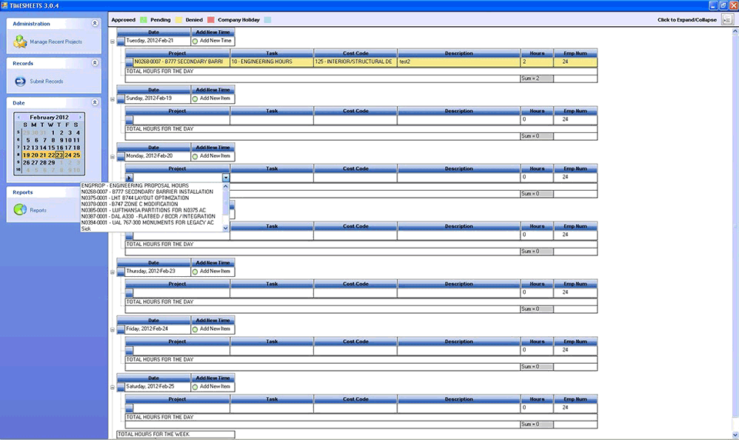The height and width of the screenshot is (440, 739).
Task: Choose N0394-0001 UAL 767-300 Monuments option
Action: pos(152,222)
